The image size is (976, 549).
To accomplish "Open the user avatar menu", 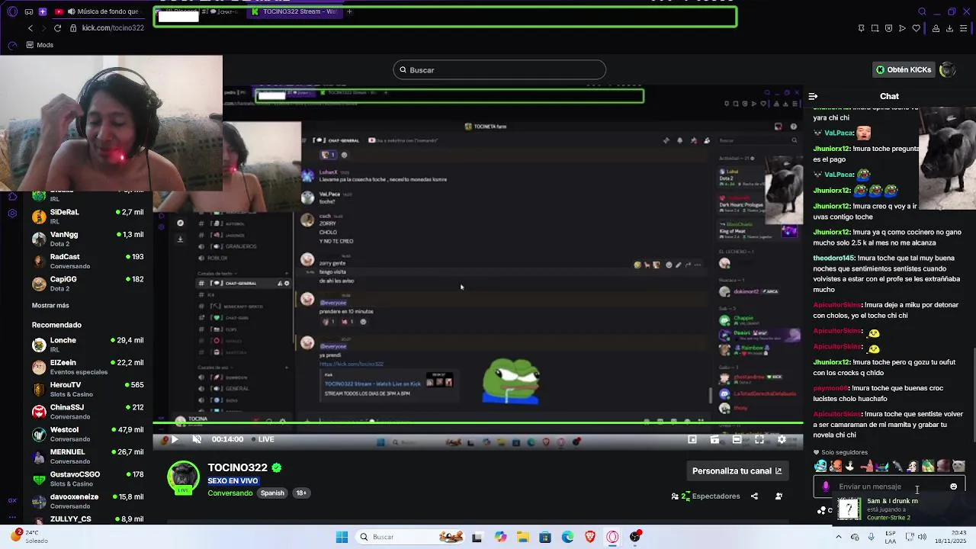I will tap(947, 69).
